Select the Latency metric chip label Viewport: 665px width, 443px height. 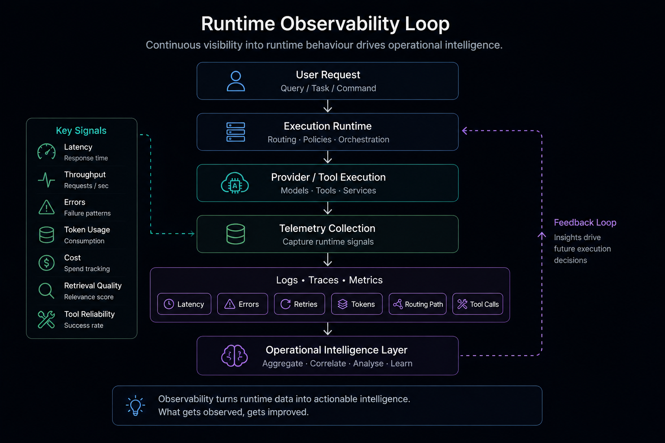point(190,304)
